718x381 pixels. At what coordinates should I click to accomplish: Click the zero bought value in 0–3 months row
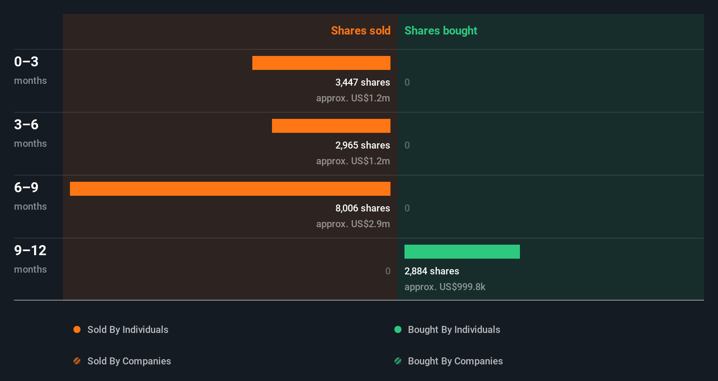click(407, 82)
